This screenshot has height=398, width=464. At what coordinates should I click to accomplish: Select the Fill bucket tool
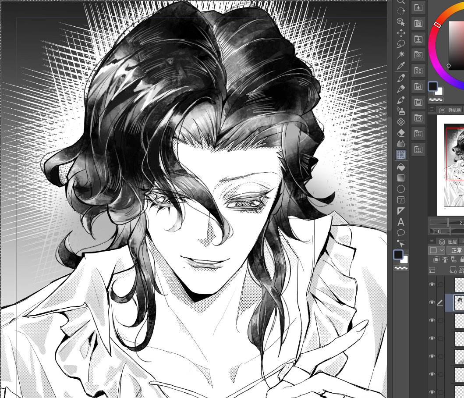pos(400,167)
